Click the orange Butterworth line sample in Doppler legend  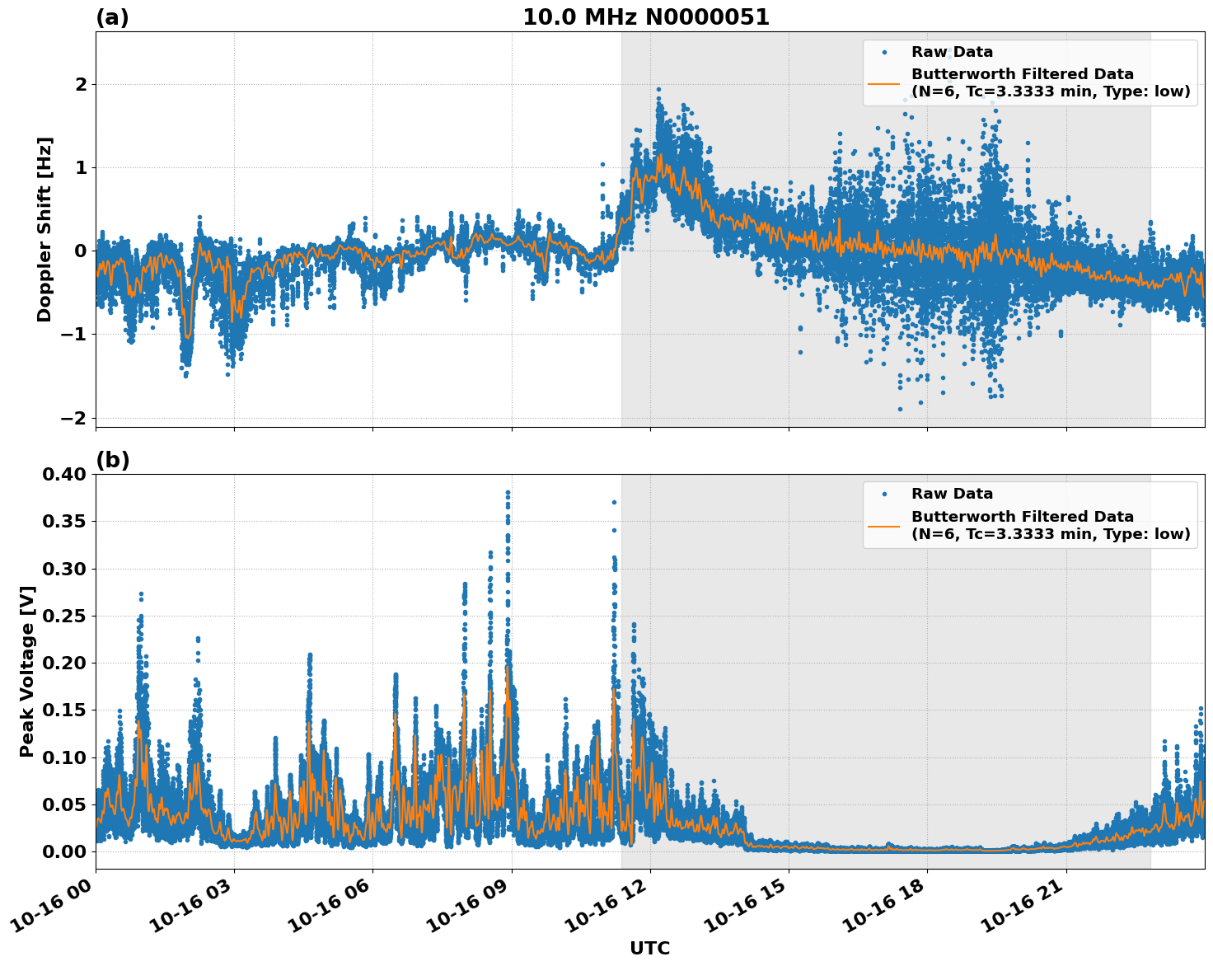tap(883, 83)
